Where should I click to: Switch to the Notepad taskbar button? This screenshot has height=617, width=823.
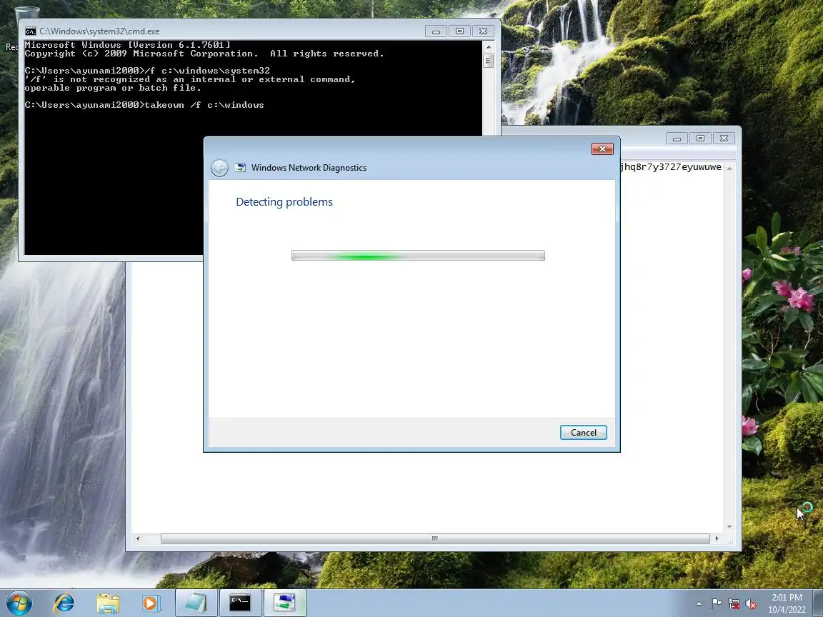[196, 603]
